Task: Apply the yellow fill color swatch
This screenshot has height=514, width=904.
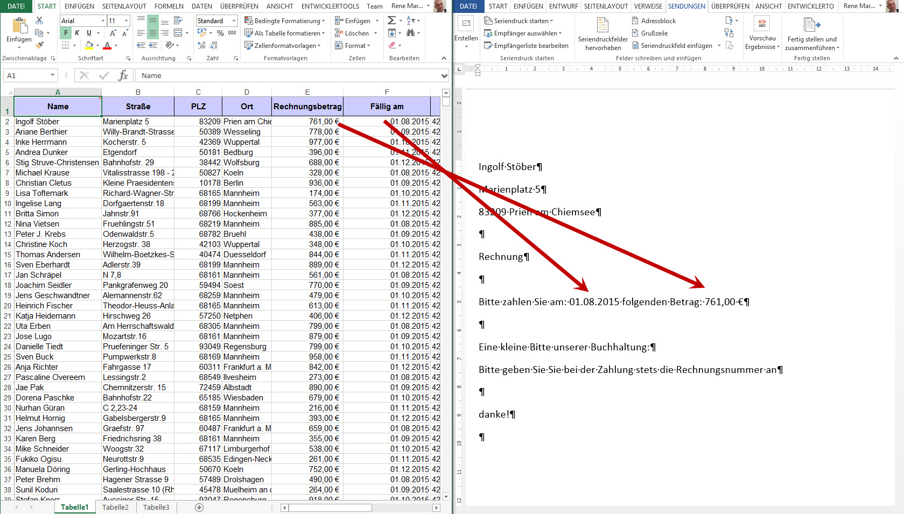Action: [x=89, y=46]
